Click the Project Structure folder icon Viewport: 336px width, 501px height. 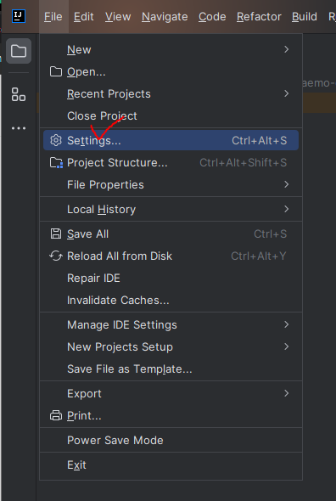pyautogui.click(x=56, y=163)
